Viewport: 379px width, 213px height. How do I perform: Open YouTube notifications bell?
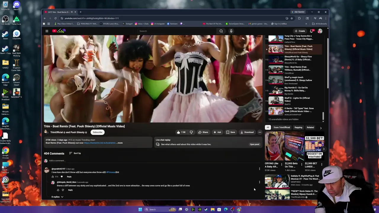(311, 31)
